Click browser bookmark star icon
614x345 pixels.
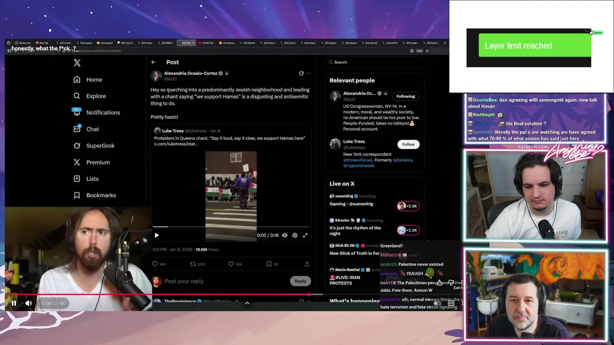427,51
